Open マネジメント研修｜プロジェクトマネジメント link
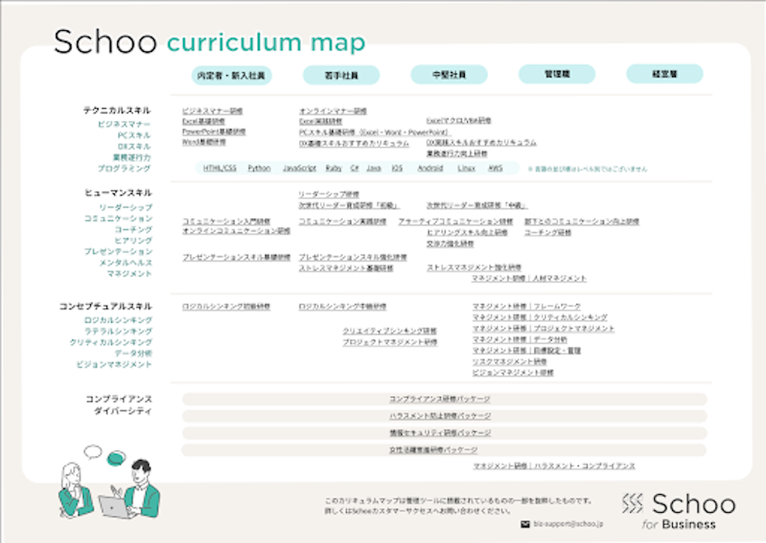Image resolution: width=766 pixels, height=543 pixels. (543, 329)
